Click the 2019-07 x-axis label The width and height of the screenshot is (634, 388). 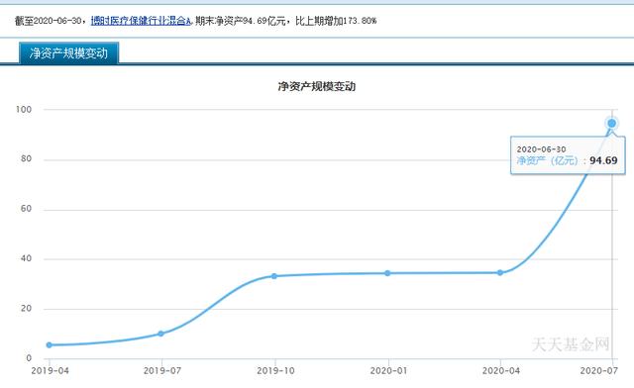(162, 370)
